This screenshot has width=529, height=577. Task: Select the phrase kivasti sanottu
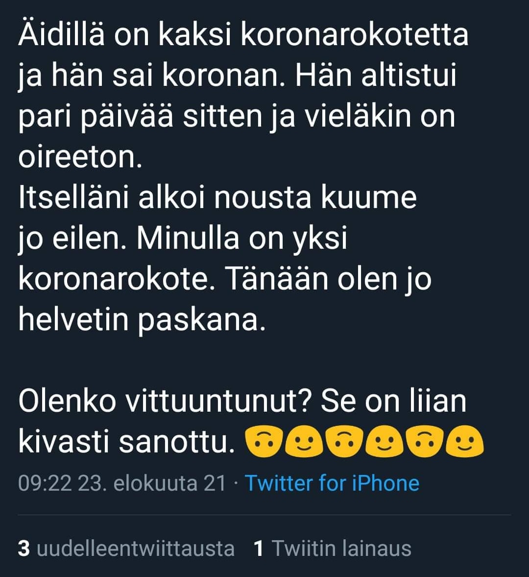(127, 442)
